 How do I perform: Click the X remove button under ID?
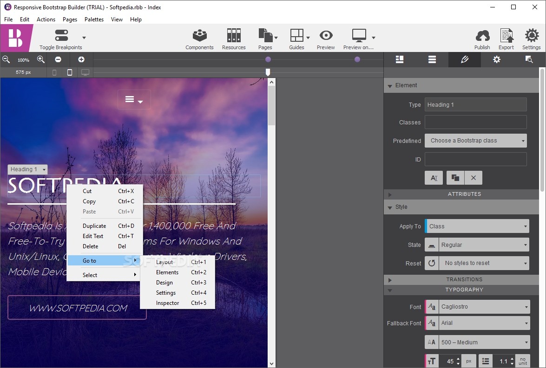click(473, 178)
